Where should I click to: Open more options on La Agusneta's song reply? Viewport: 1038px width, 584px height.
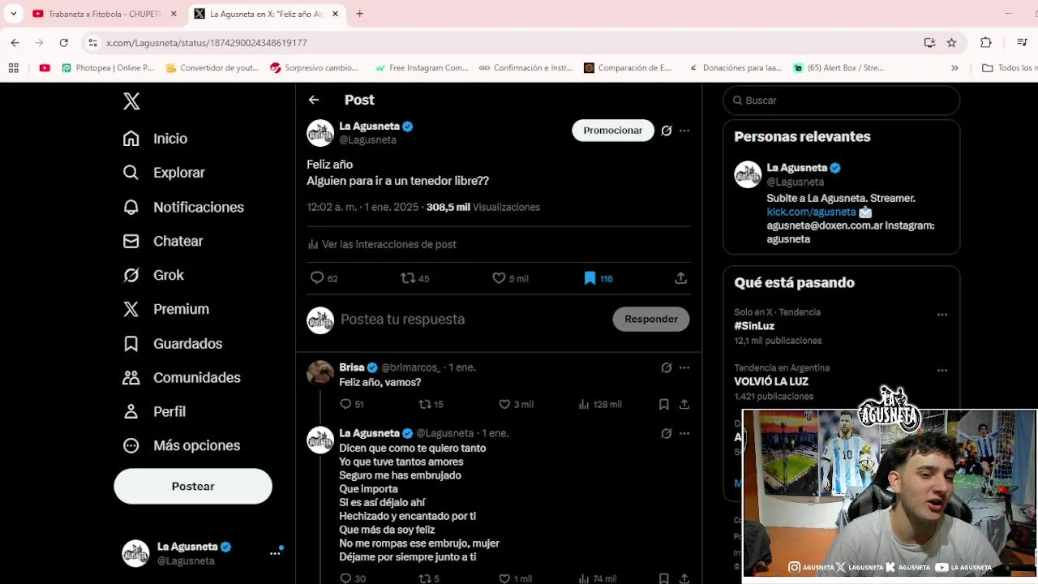tap(684, 433)
